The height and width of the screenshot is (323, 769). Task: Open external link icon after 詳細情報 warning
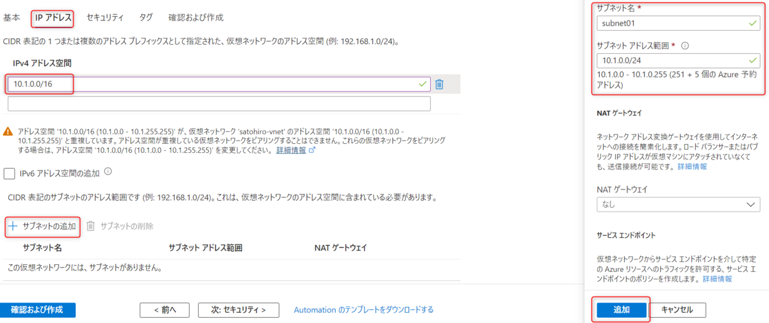point(312,150)
